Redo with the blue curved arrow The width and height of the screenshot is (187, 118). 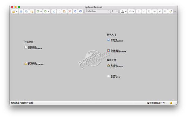tap(80, 11)
